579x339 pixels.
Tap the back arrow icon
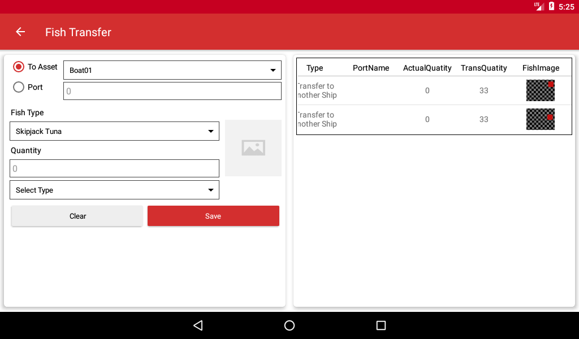[x=20, y=32]
